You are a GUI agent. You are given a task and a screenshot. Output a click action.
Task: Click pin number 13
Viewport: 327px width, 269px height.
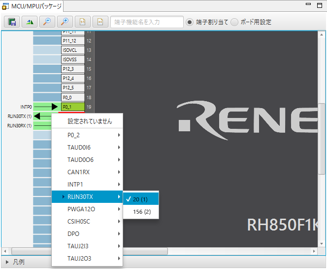click(x=89, y=50)
